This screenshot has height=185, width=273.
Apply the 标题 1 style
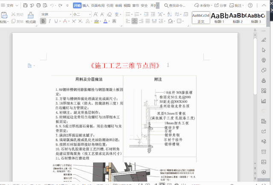(219, 18)
